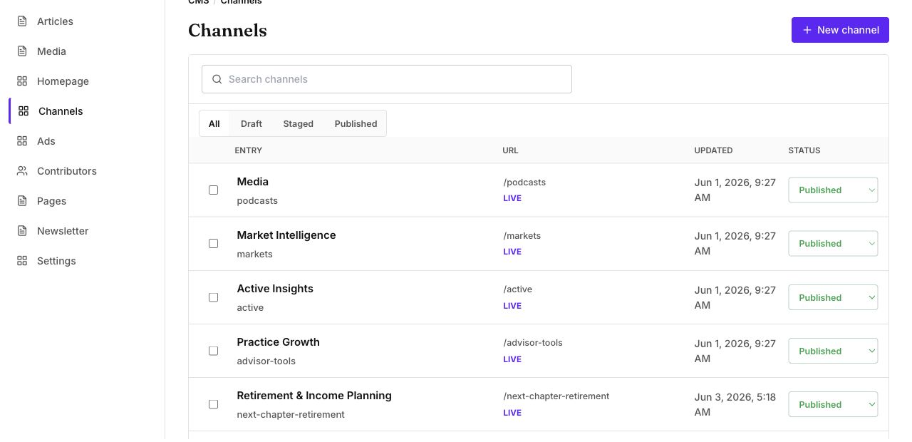Open Newsletter section label
The image size is (912, 442).
click(63, 231)
